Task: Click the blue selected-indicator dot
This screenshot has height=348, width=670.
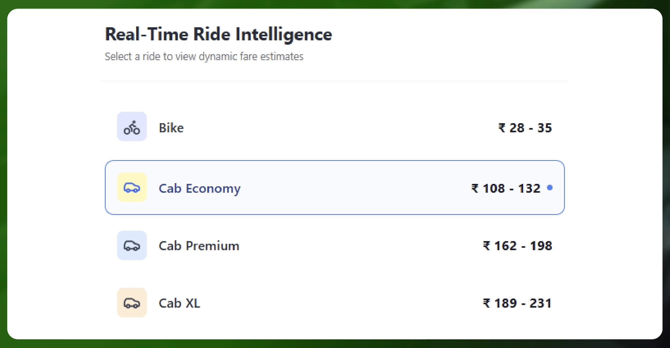Action: [550, 188]
